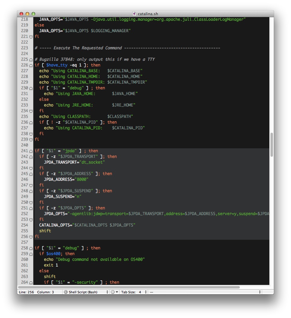Collapse the $os400 fold on line 259
Image resolution: width=291 pixels, height=318 pixels.
(x=31, y=254)
